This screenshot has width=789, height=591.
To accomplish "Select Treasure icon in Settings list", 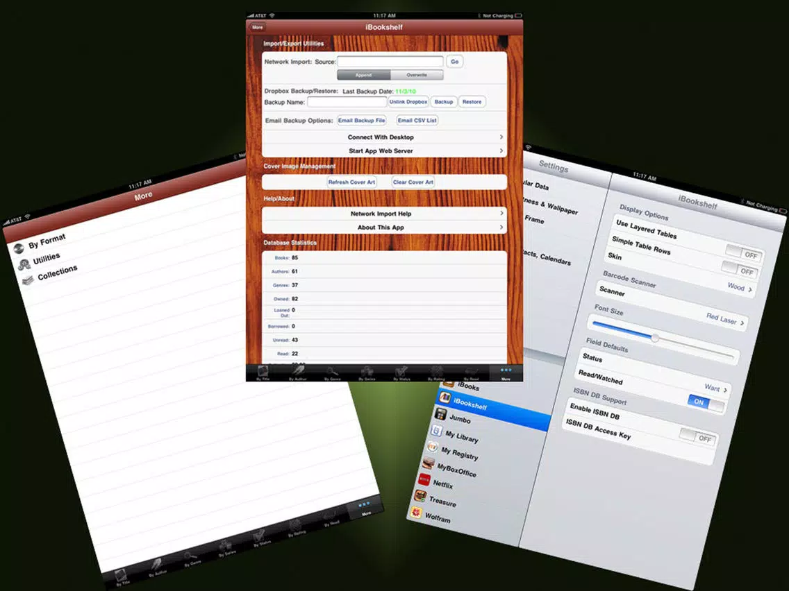I will point(421,495).
